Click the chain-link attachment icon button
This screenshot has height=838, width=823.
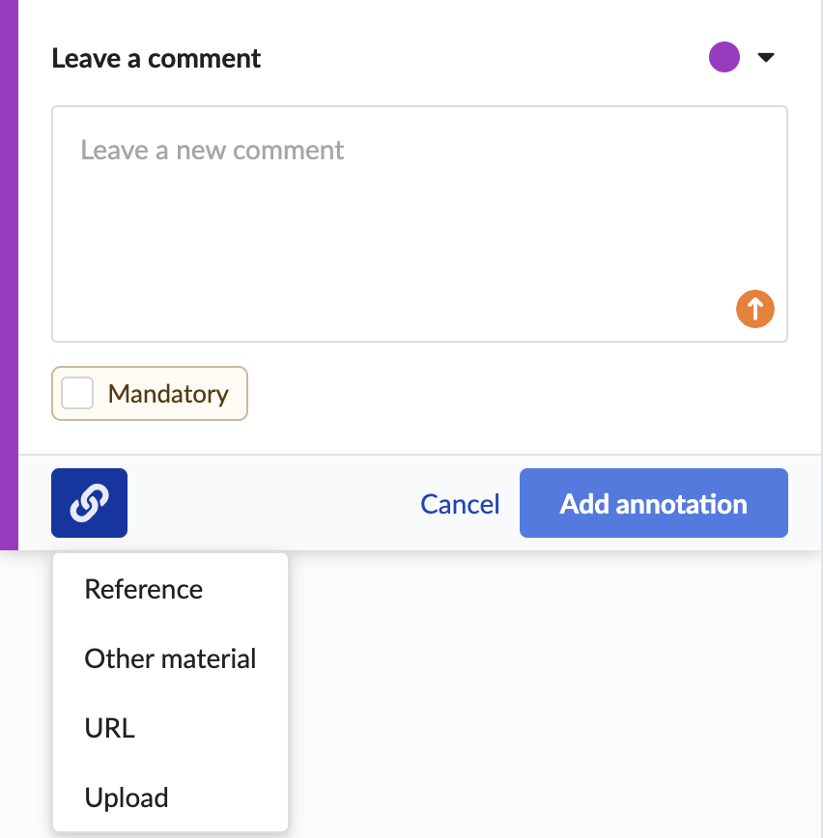[x=89, y=503]
